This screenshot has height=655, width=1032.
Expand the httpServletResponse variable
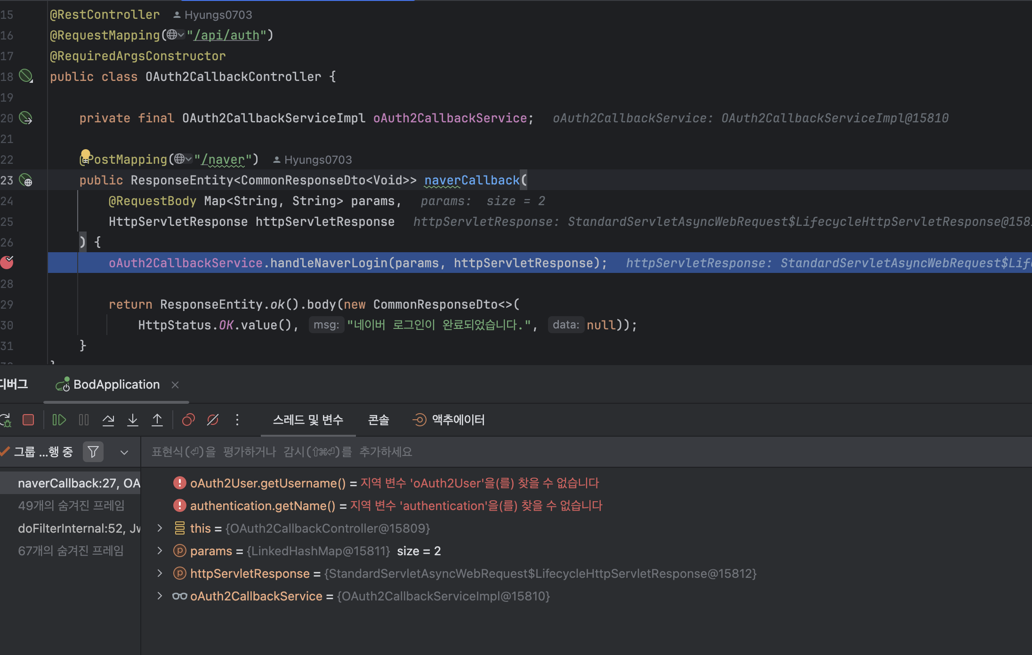[x=160, y=573]
